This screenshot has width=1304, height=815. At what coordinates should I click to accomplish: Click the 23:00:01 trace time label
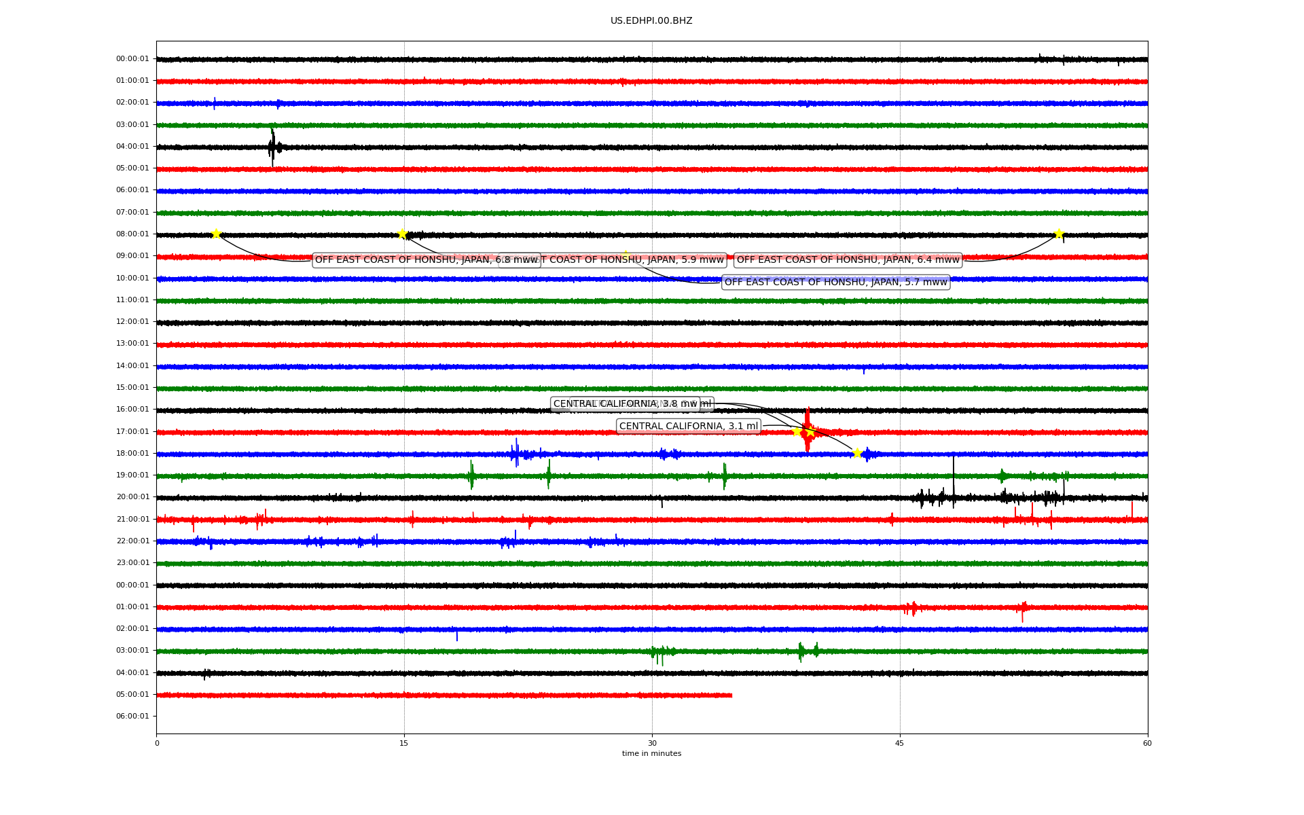pos(132,563)
